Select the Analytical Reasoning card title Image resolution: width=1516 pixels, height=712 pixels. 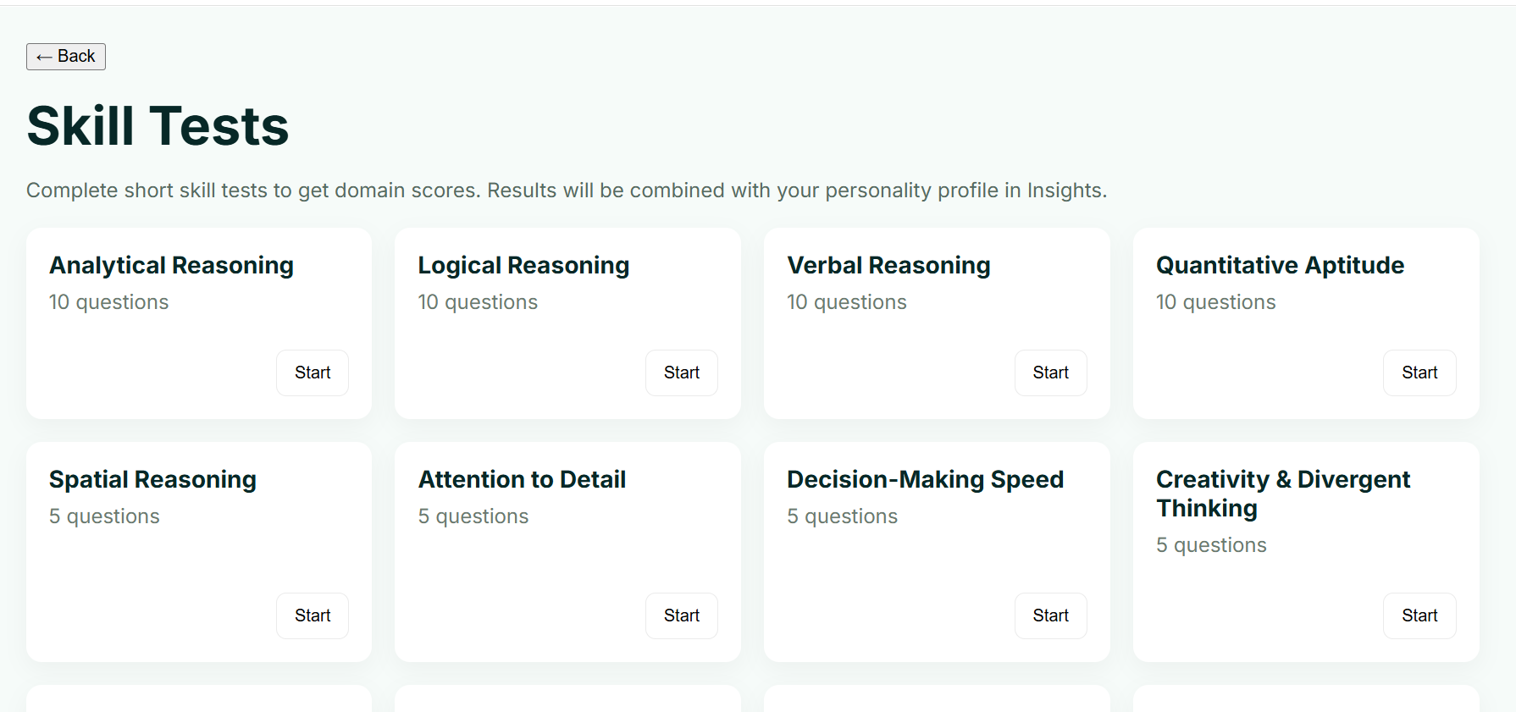click(x=171, y=265)
